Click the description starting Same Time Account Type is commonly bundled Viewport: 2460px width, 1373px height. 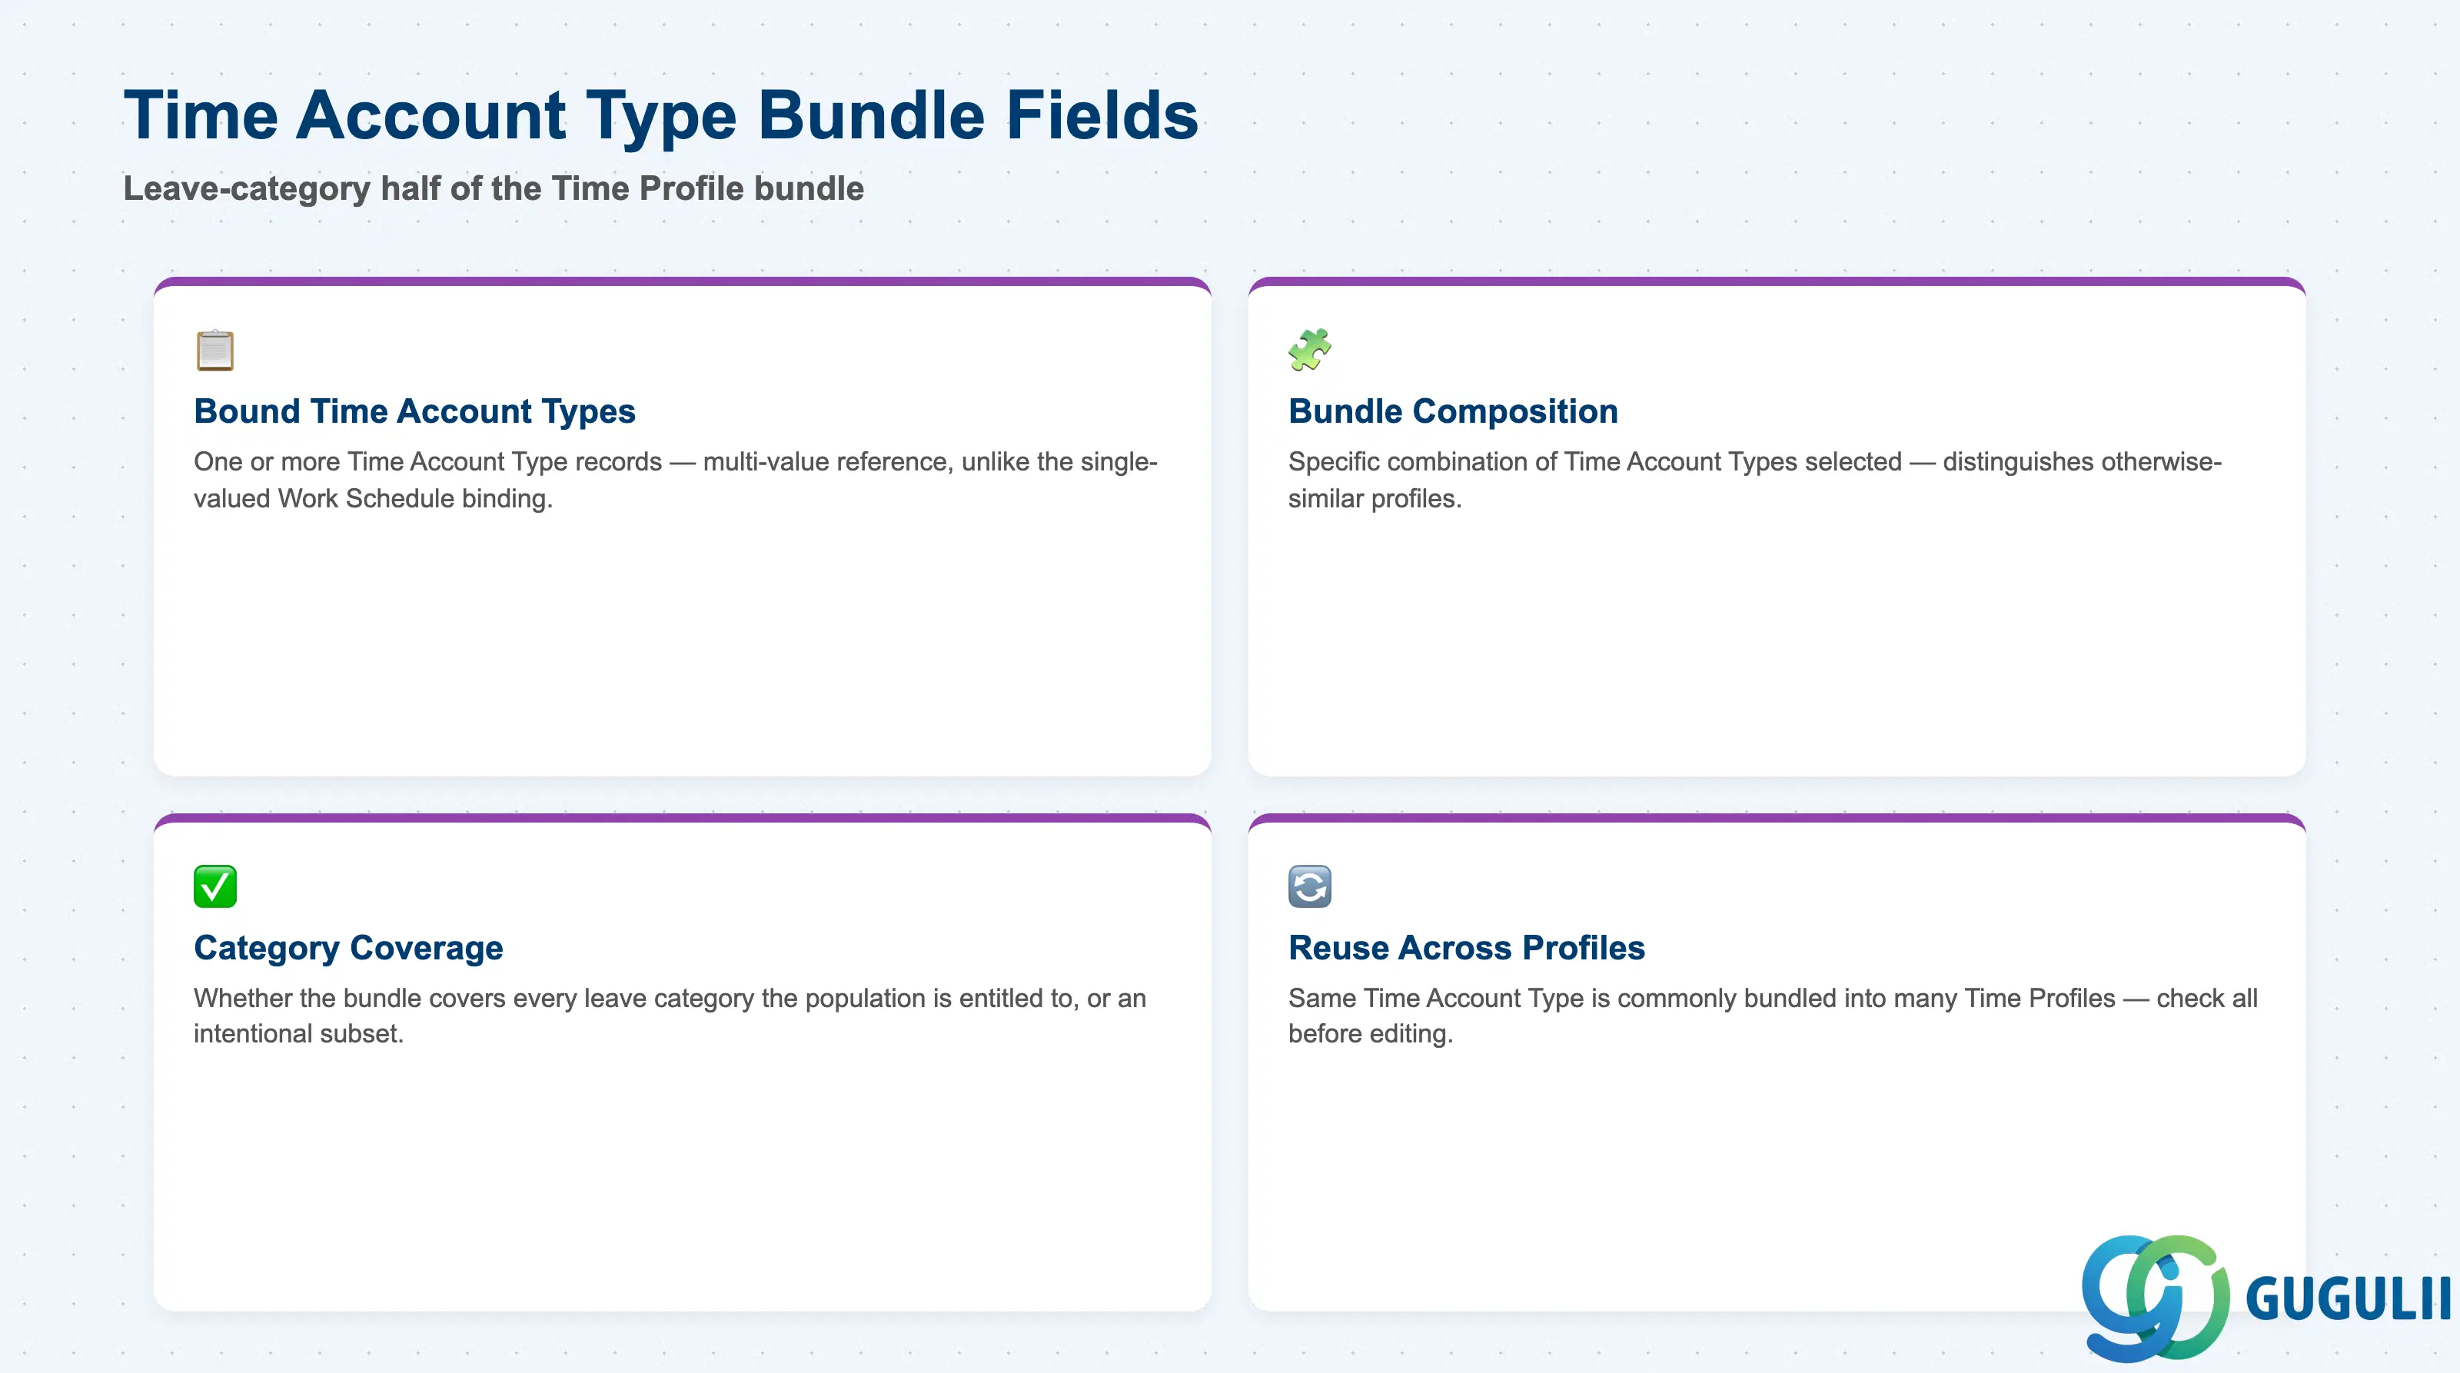(x=1773, y=1016)
